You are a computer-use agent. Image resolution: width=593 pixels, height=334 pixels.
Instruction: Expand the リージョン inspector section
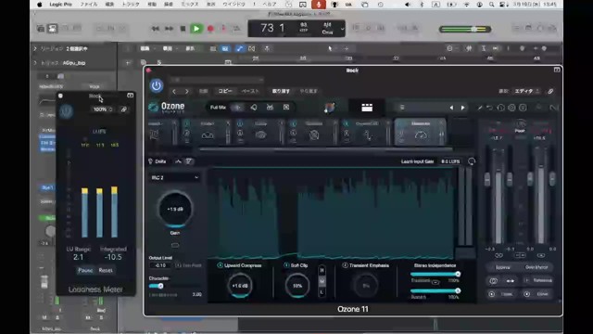(x=35, y=48)
